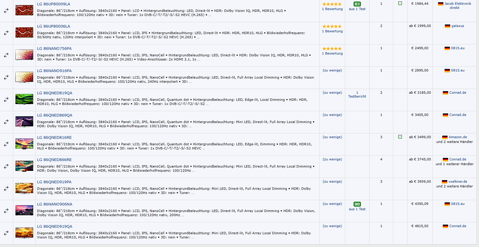Click 'und 1 weiterer Händler' for 86QNED866RE

coord(454,164)
